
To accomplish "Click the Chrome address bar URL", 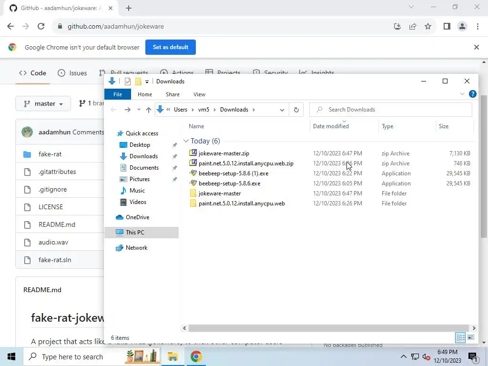I will click(x=115, y=27).
